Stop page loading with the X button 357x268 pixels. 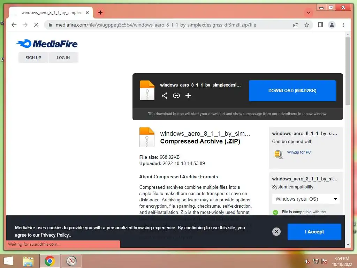pos(36,25)
